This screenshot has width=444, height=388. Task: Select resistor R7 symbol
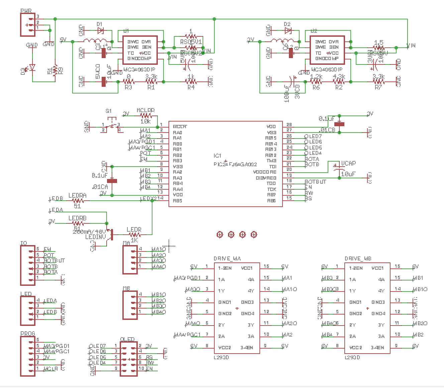(x=378, y=81)
